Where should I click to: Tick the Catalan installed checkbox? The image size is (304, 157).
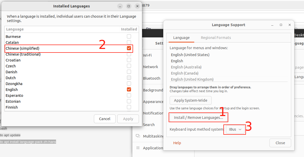tap(129, 42)
